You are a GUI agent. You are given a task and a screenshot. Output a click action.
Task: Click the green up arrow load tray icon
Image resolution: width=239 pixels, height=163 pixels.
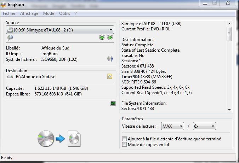pos(102,37)
